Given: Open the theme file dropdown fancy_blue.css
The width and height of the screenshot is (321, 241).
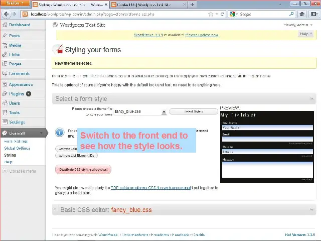Looking at the screenshot, I should pos(140,111).
